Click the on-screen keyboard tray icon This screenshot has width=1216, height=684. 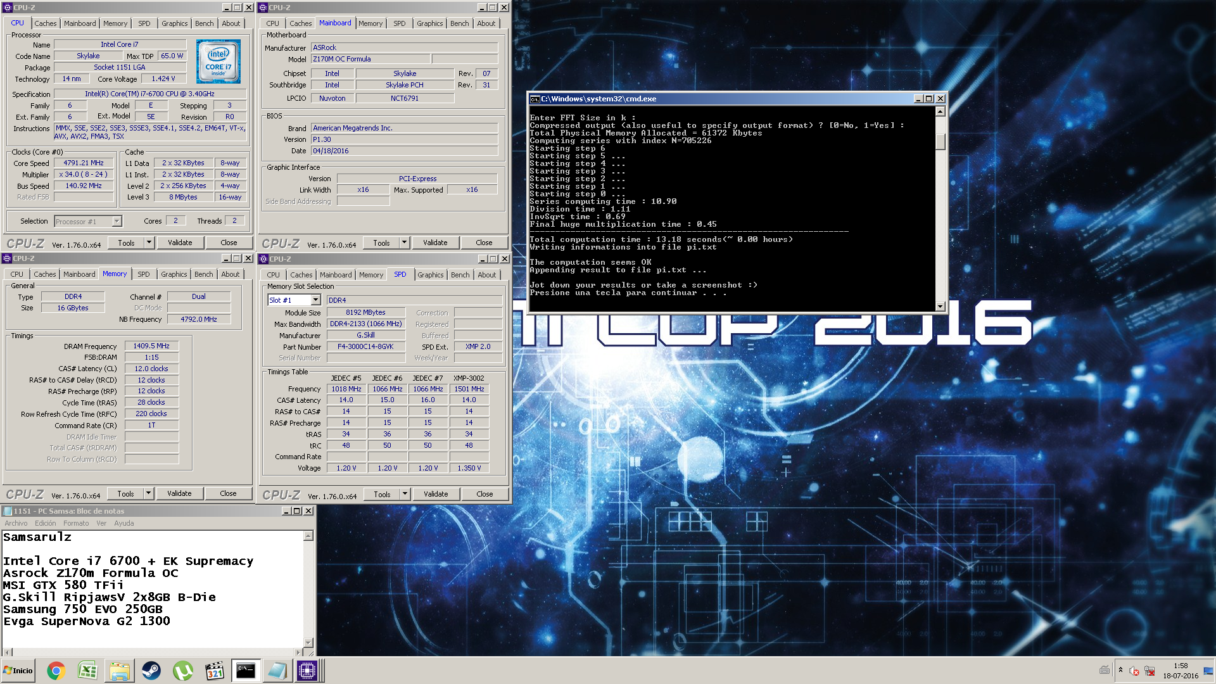[1105, 670]
